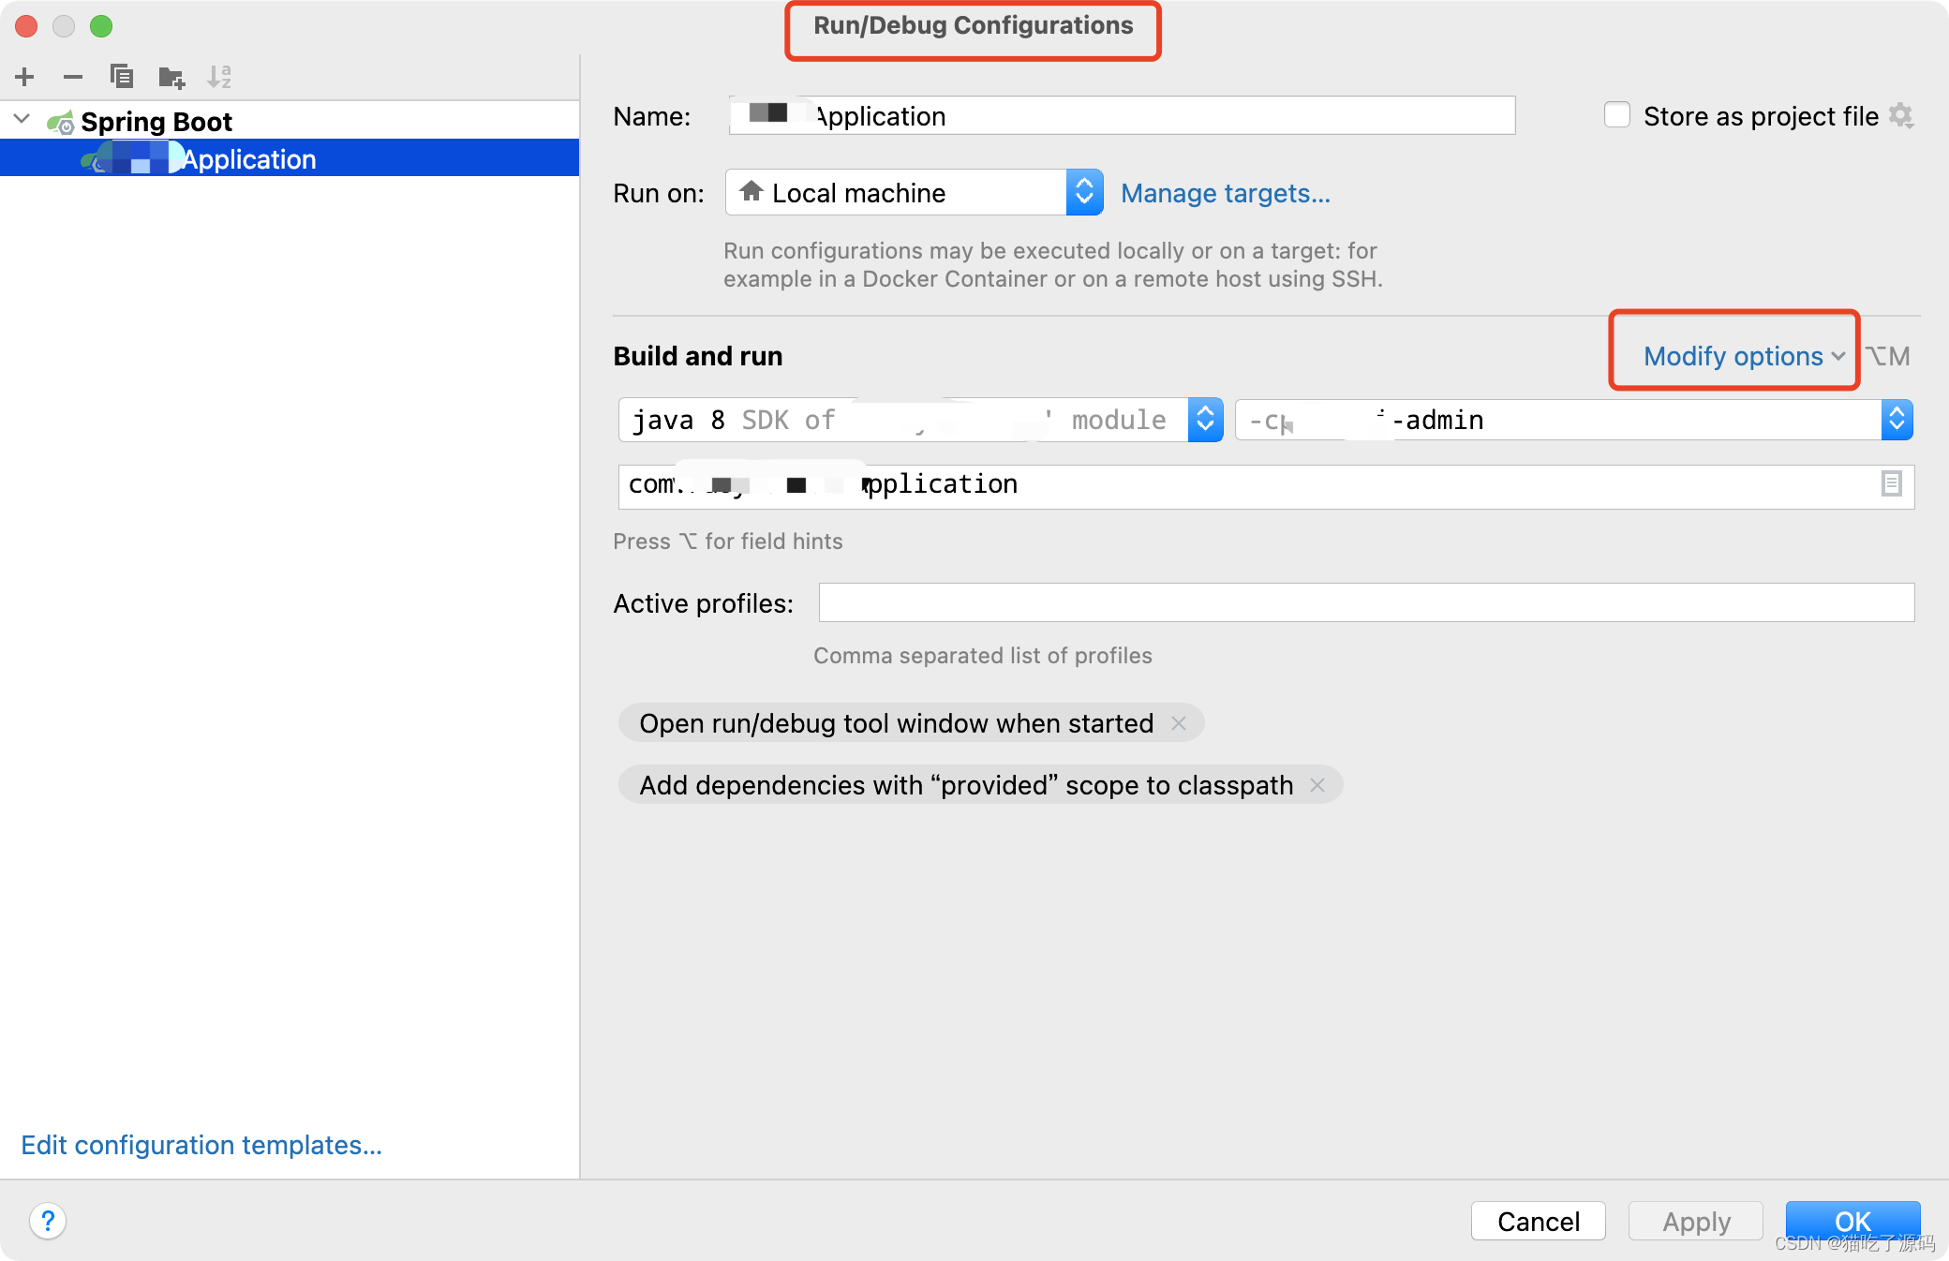Sort configurations alphabetically
This screenshot has width=1949, height=1261.
tap(219, 76)
